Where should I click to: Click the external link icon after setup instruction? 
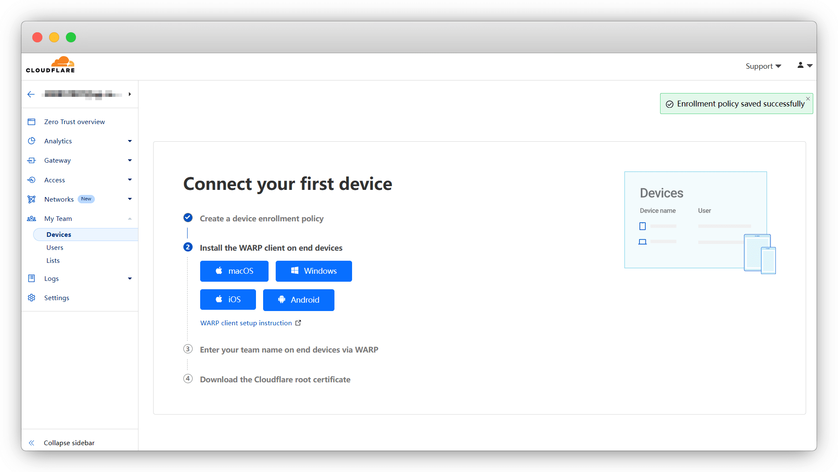(x=298, y=323)
